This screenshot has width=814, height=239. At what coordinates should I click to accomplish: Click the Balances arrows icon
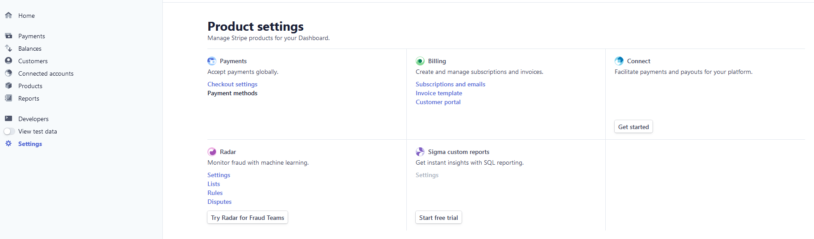click(x=8, y=48)
